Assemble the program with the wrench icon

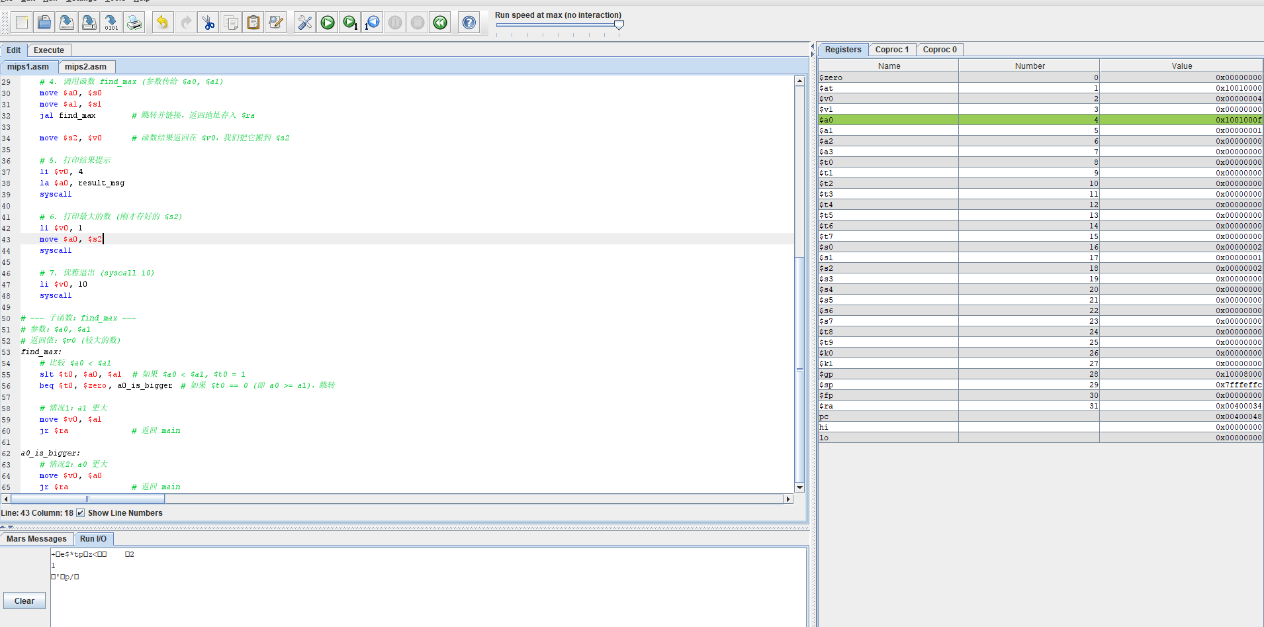305,23
